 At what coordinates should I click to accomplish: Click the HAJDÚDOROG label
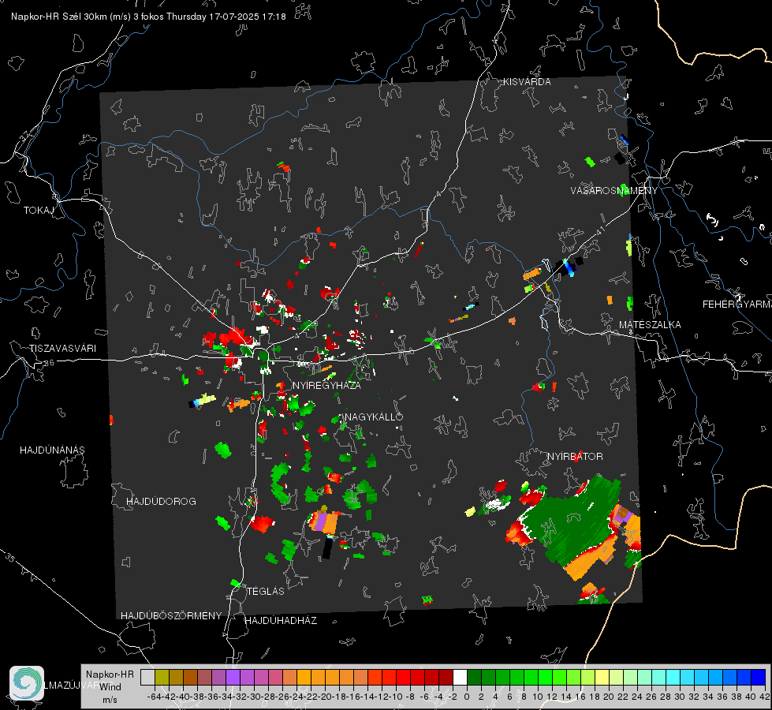coord(161,502)
